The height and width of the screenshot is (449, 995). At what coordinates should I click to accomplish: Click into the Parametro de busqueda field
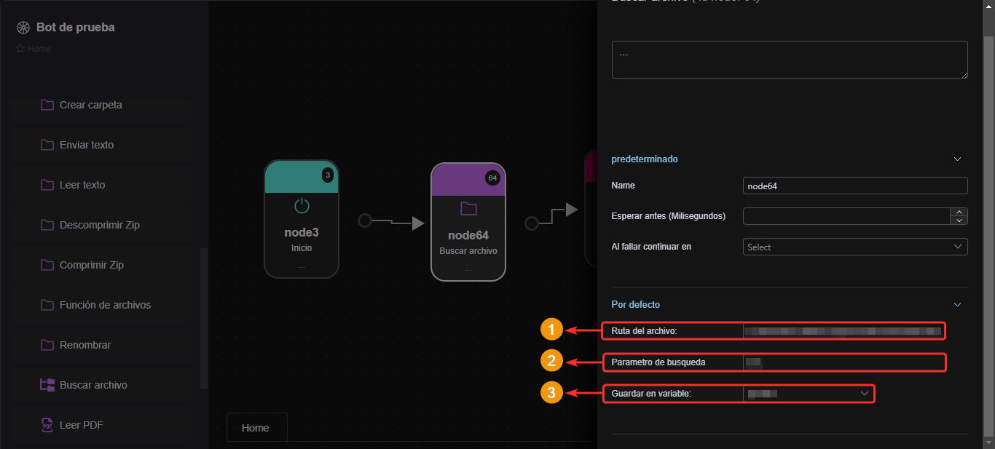point(843,362)
